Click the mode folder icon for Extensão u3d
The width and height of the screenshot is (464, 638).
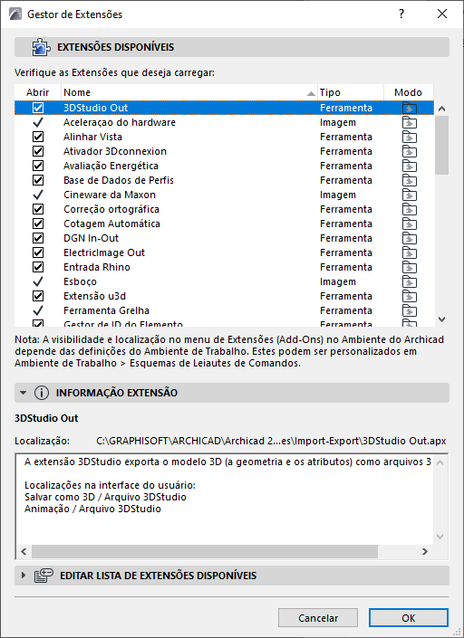click(x=410, y=296)
